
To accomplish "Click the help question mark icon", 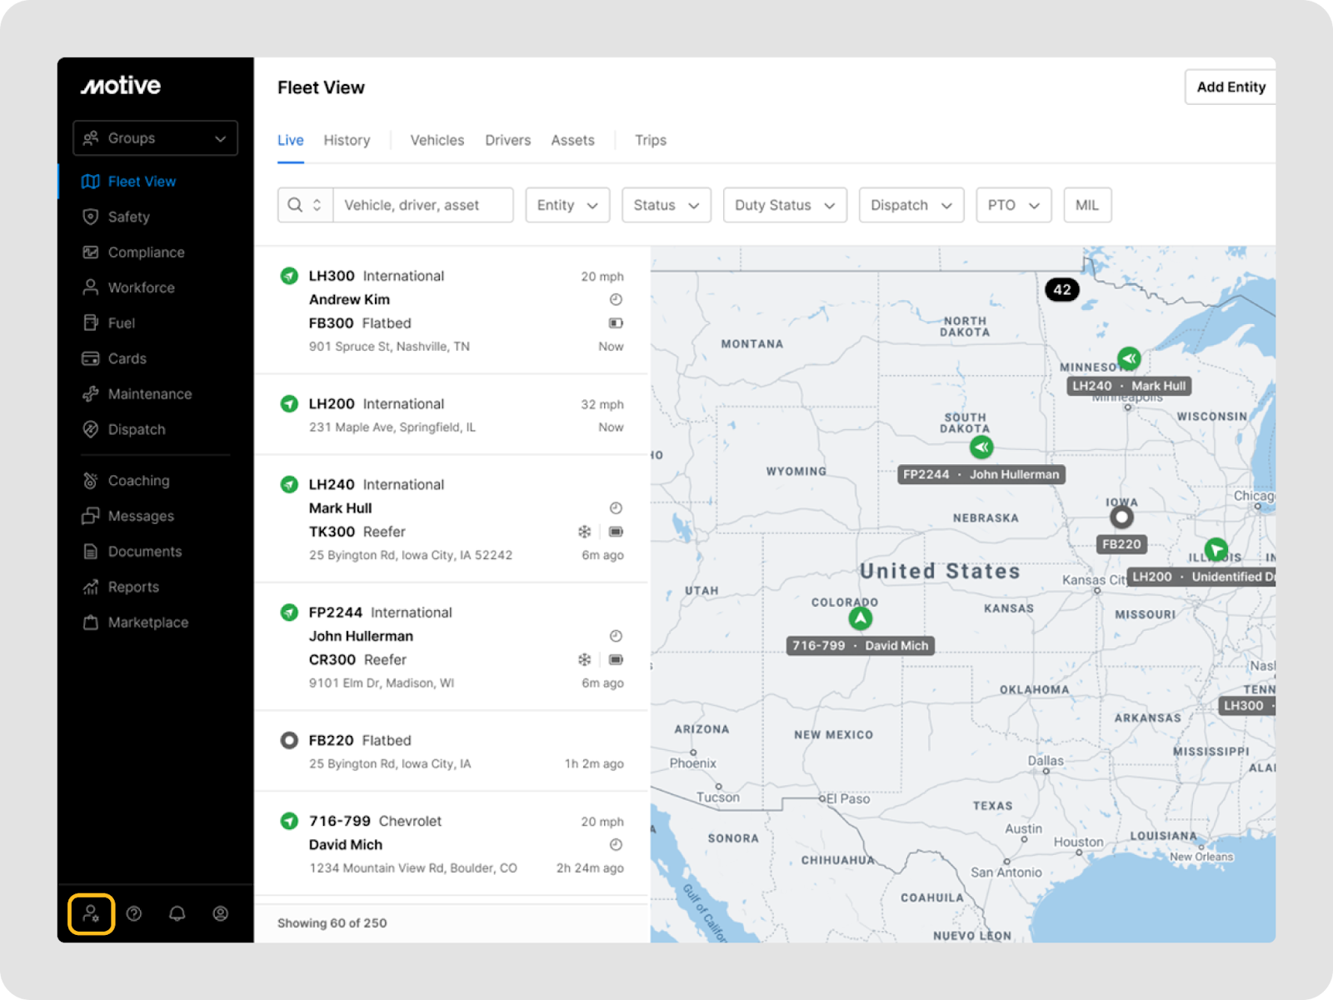I will (x=134, y=914).
